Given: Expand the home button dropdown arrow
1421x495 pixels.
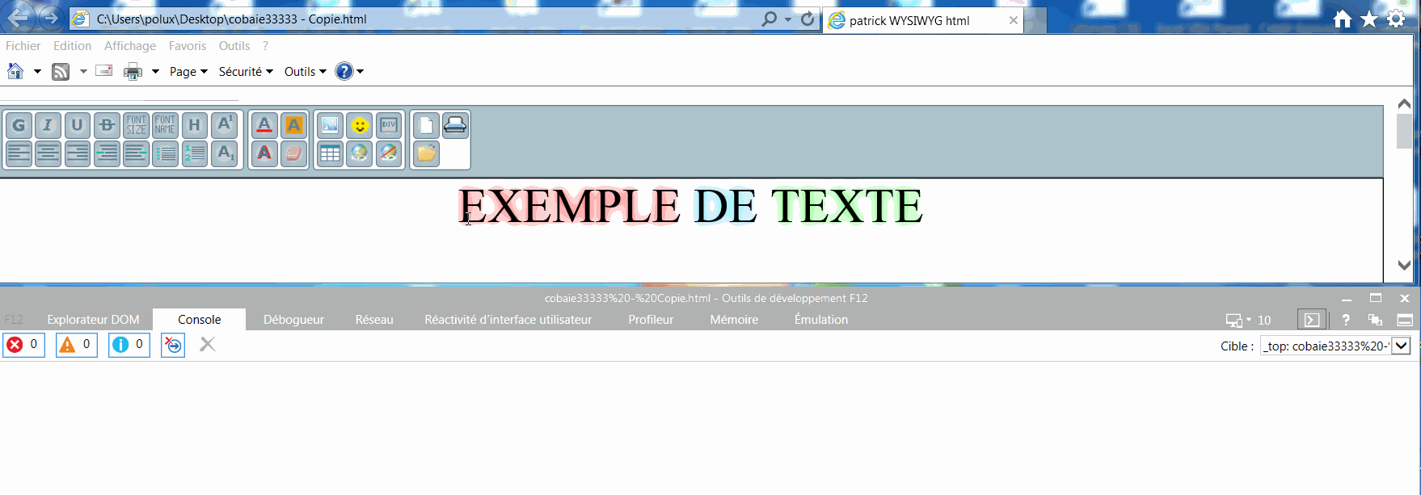Looking at the screenshot, I should [37, 72].
